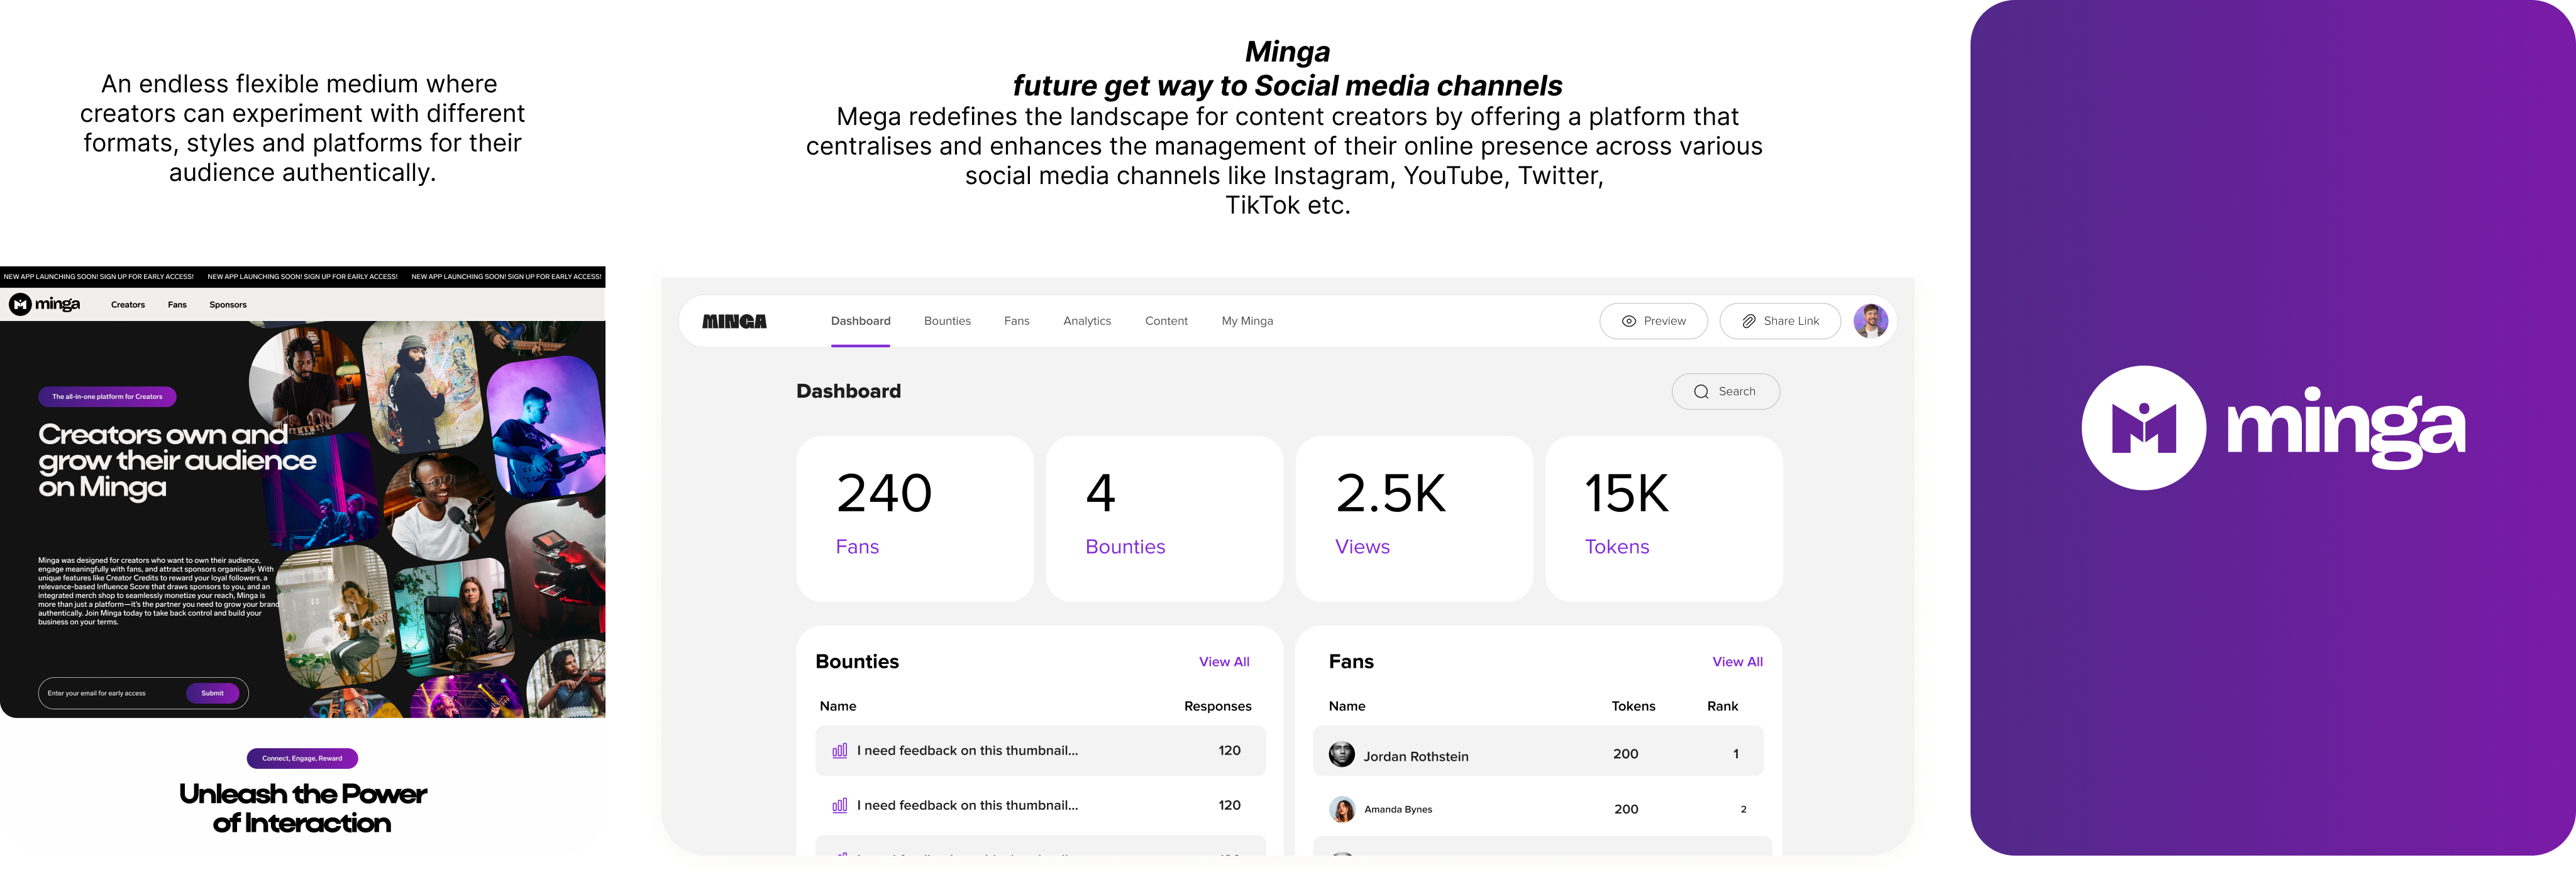Viewport: 2576px width, 882px height.
Task: Click Amanda Bynes' avatar
Action: point(1341,809)
